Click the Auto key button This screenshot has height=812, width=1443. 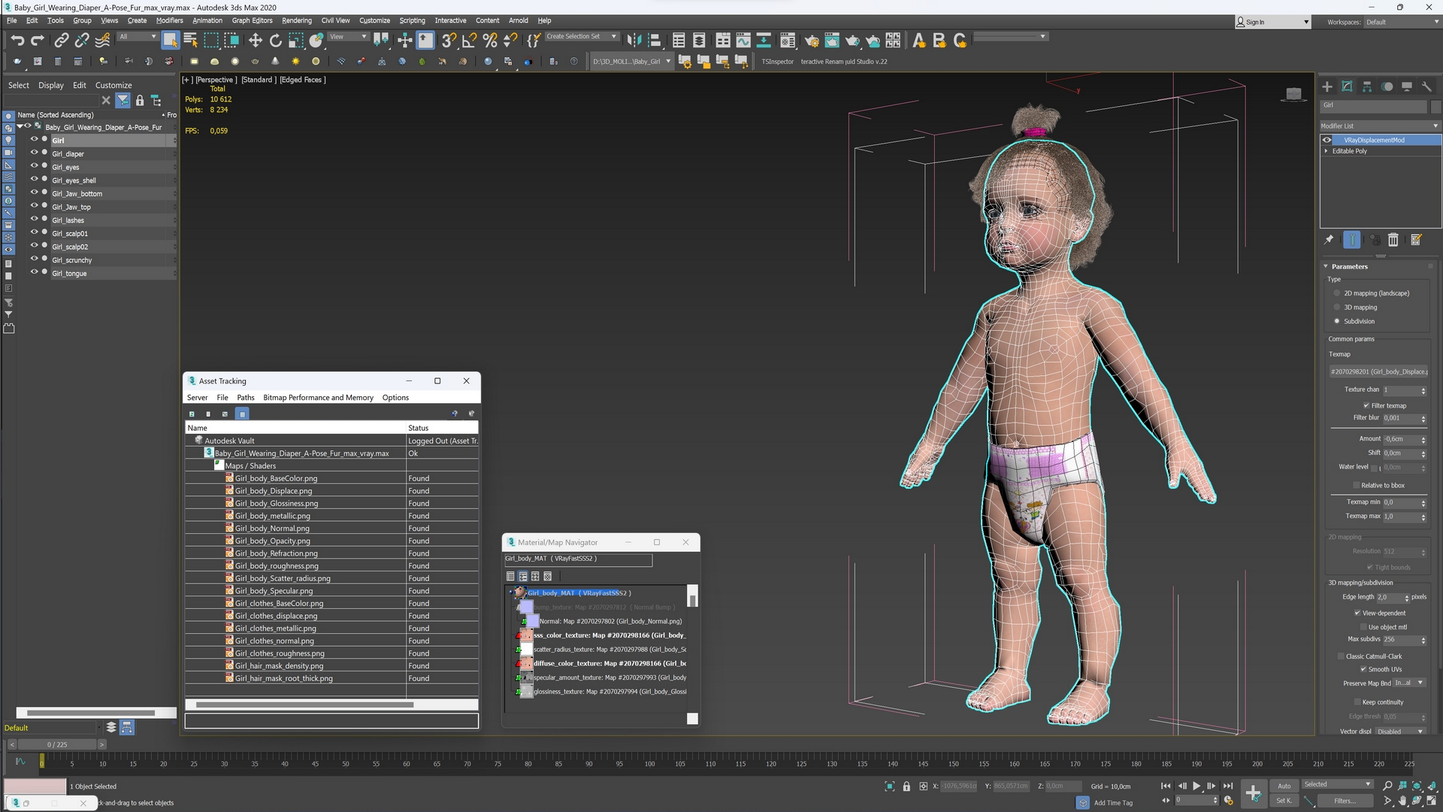pos(1284,786)
